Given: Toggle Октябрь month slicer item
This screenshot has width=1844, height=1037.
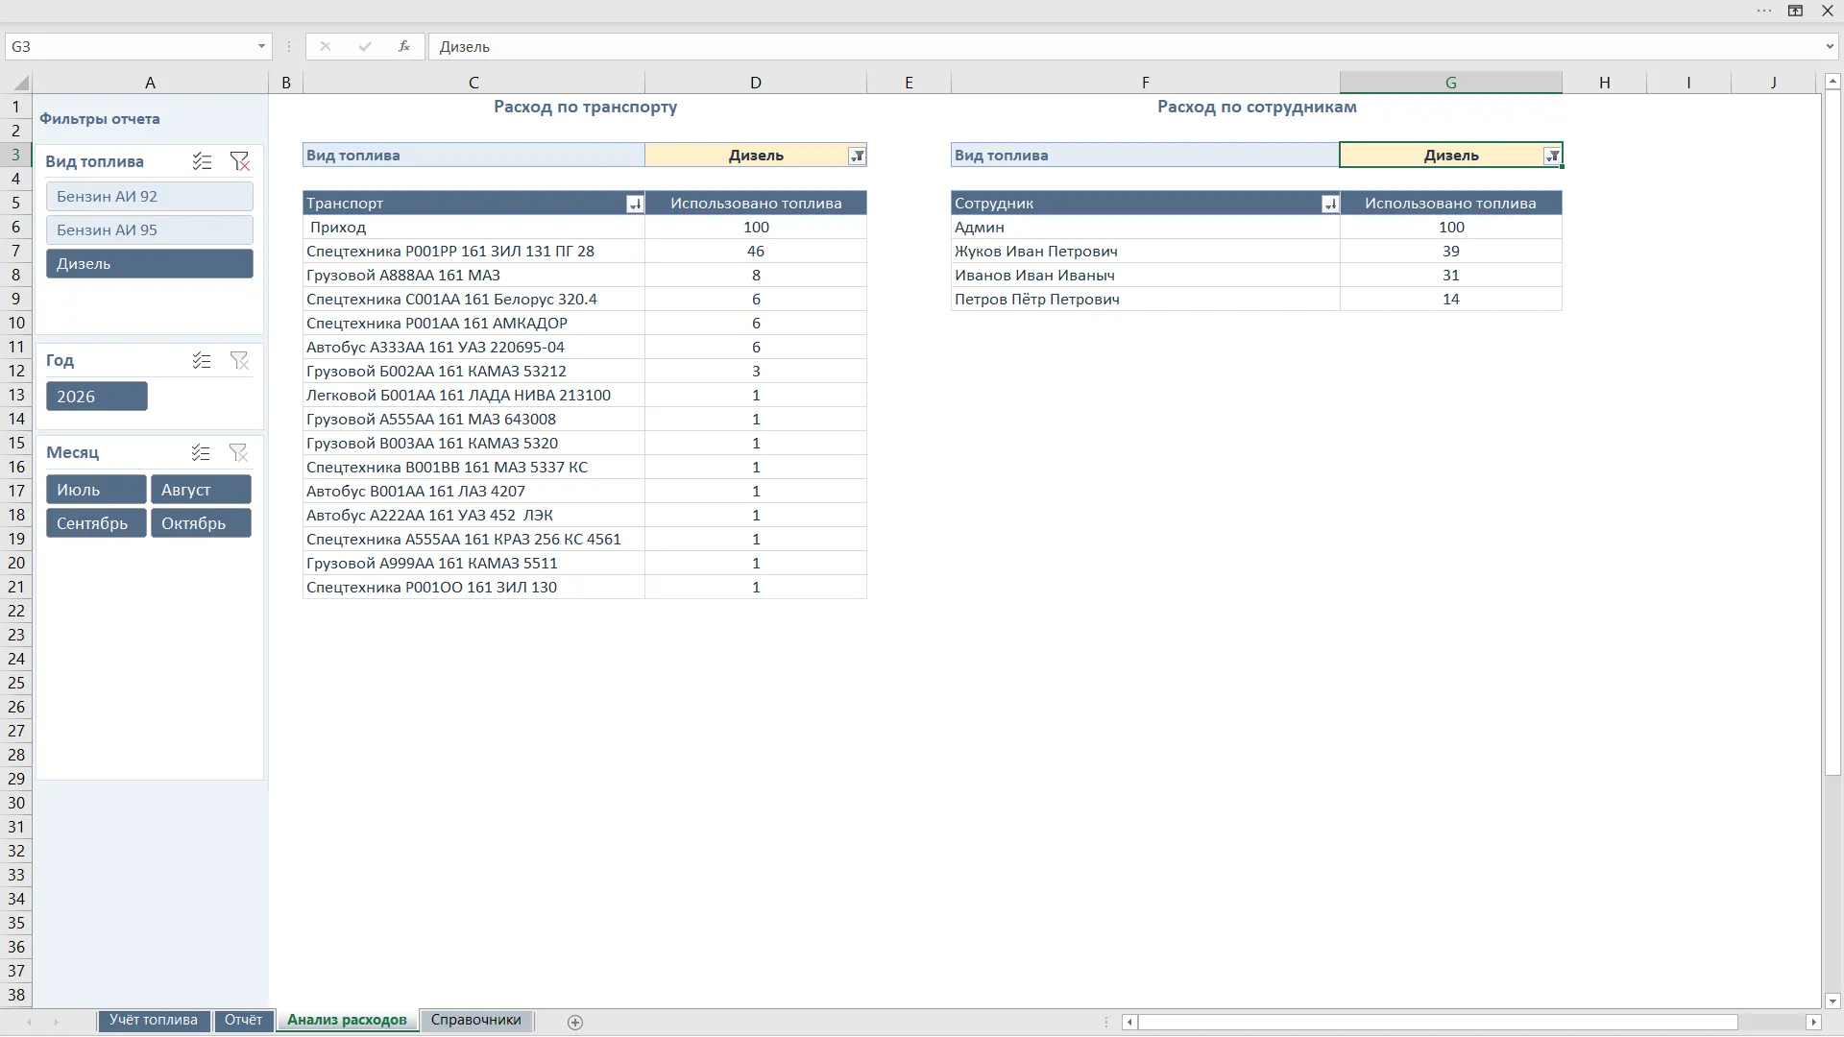Looking at the screenshot, I should [201, 523].
